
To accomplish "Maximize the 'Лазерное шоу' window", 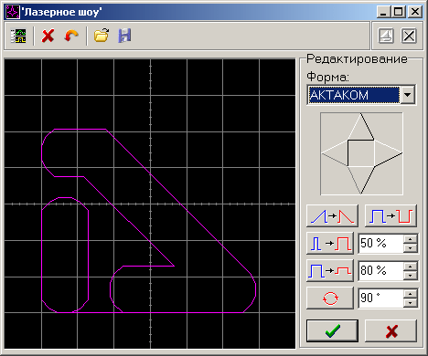I will (x=398, y=12).
